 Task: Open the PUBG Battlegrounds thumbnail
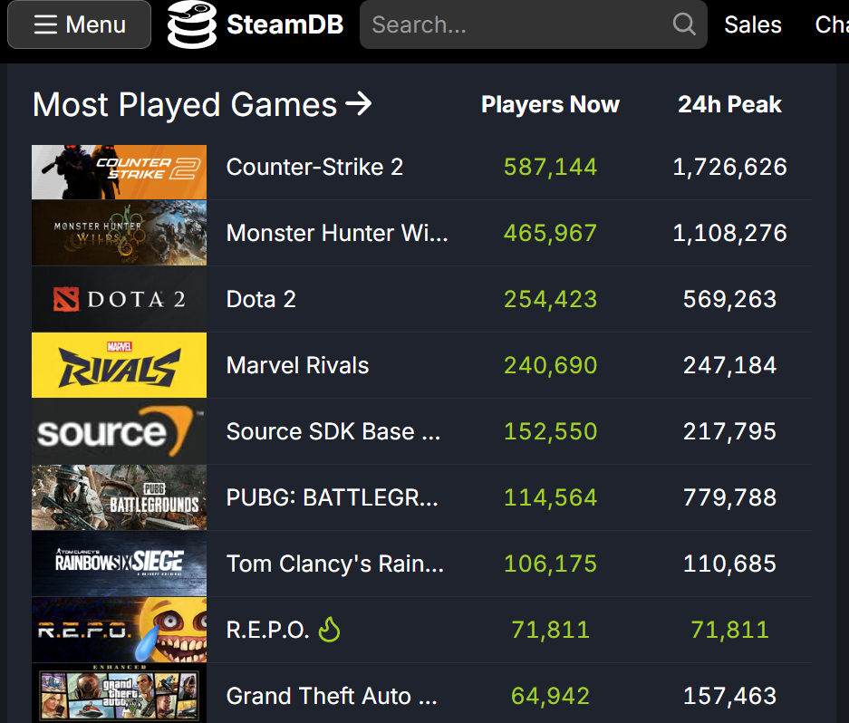point(119,497)
